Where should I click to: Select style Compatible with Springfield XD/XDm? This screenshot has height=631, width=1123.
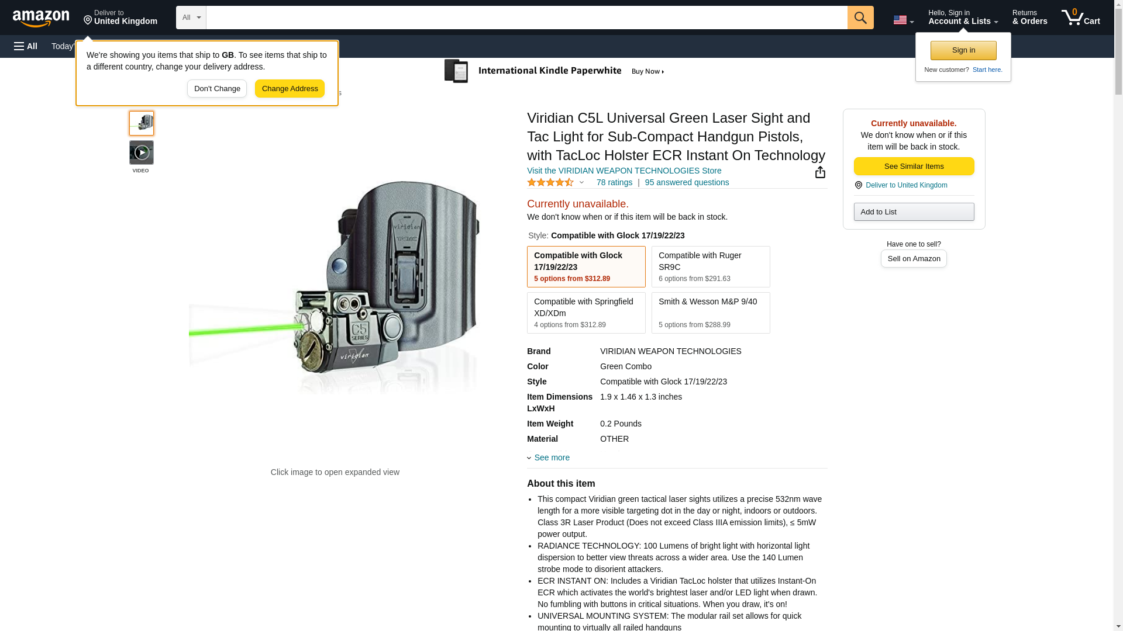pos(586,313)
